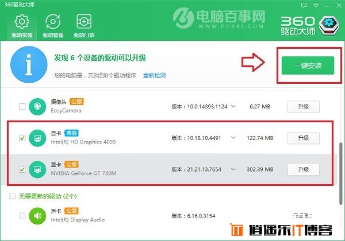Image resolution: width=345 pixels, height=241 pixels.
Task: Click the feedback chat icon in title bar
Action: 304,5
